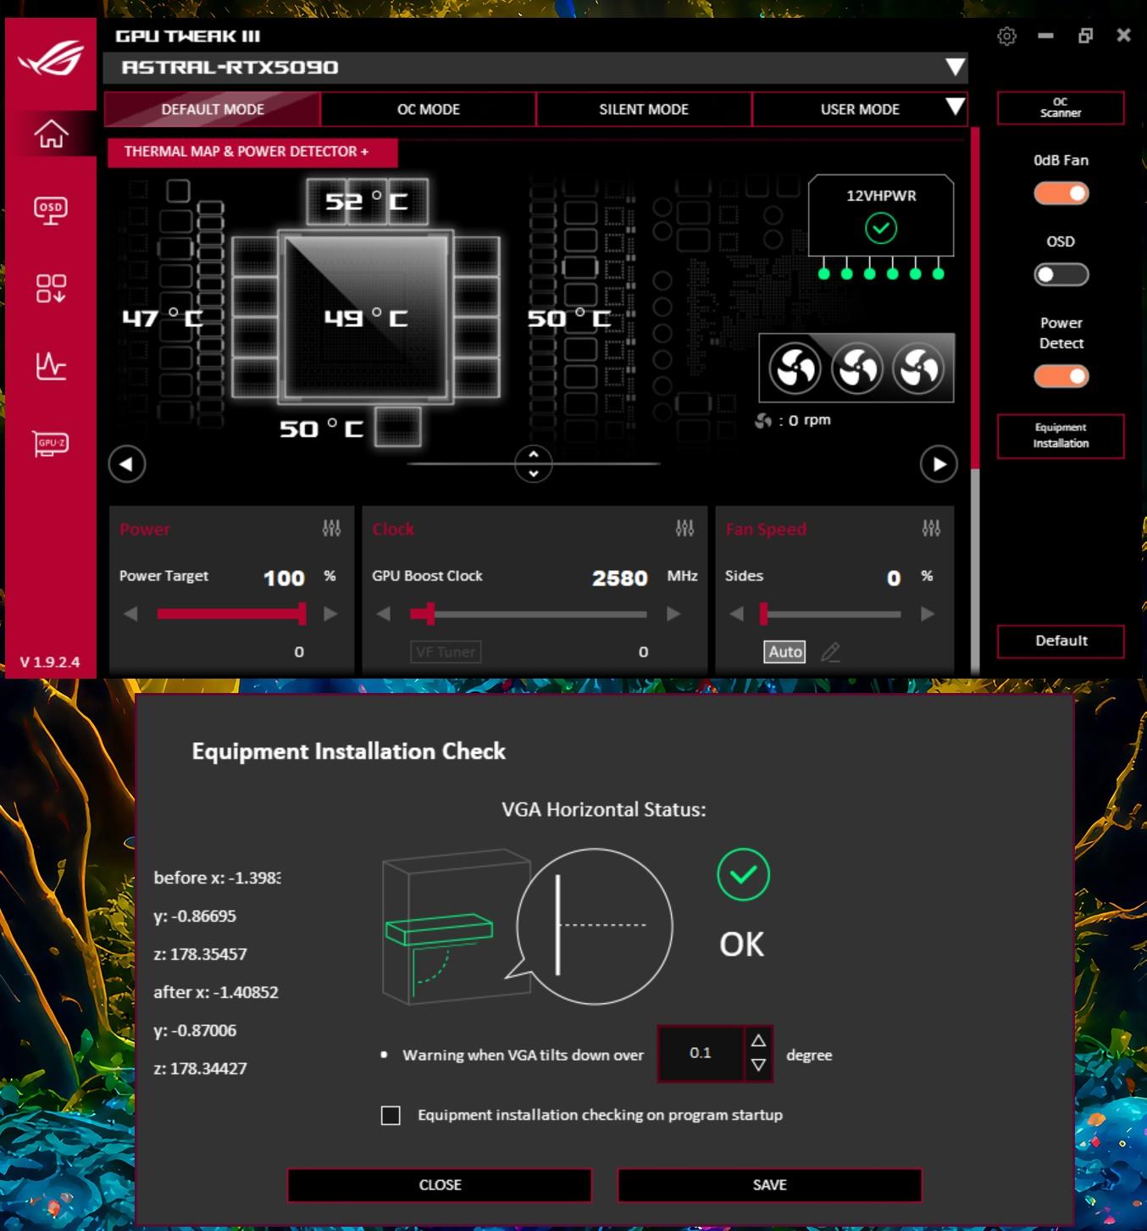
Task: Click the GPU Boost Clock slider
Action: (x=529, y=613)
